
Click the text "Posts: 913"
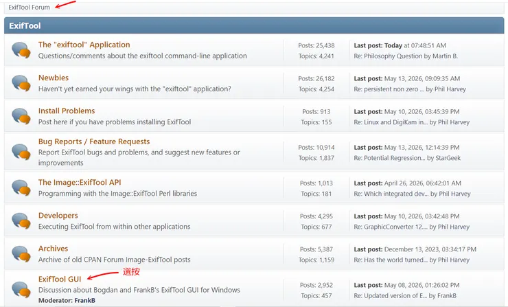[x=316, y=112]
